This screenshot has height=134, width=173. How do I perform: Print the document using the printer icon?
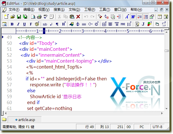point(39,17)
